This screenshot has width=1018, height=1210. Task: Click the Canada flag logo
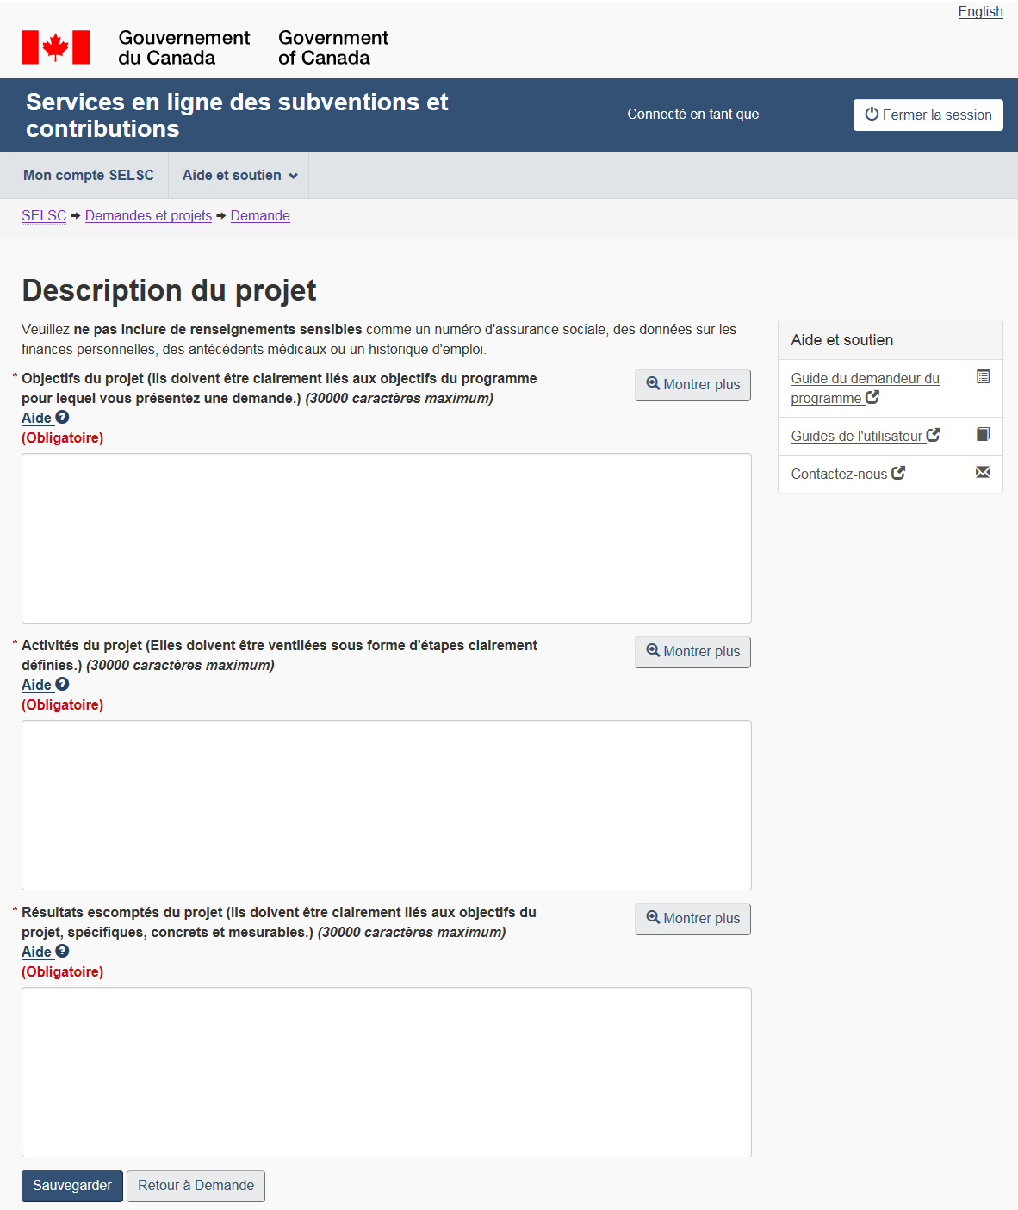click(55, 47)
